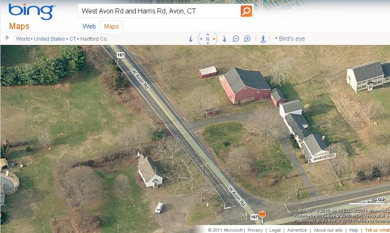
Task: Click the Bing logo
Action: (32, 11)
